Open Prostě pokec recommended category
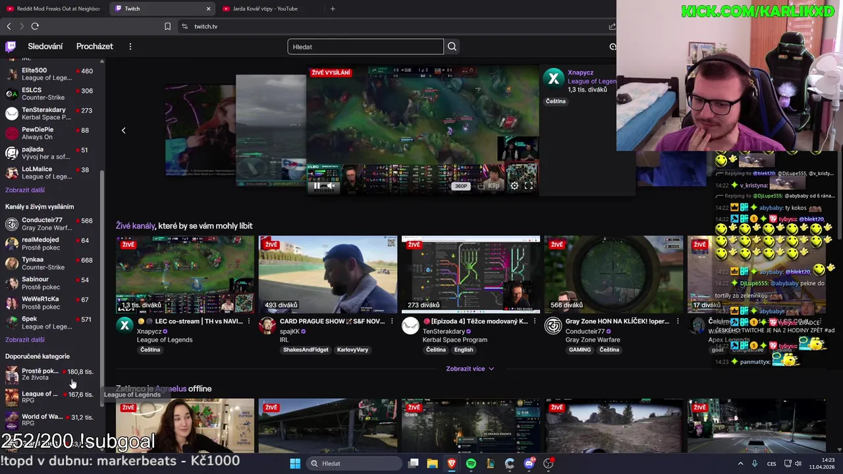This screenshot has height=474, width=843. [49, 374]
